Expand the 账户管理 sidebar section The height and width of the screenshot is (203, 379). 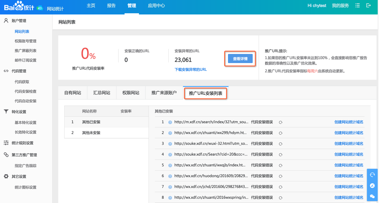[19, 21]
